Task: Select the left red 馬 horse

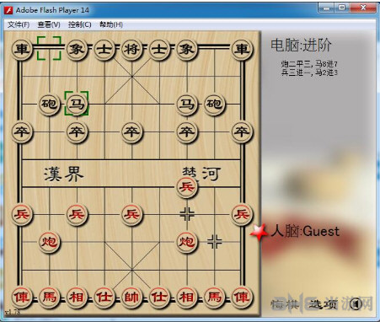Action: [50, 298]
